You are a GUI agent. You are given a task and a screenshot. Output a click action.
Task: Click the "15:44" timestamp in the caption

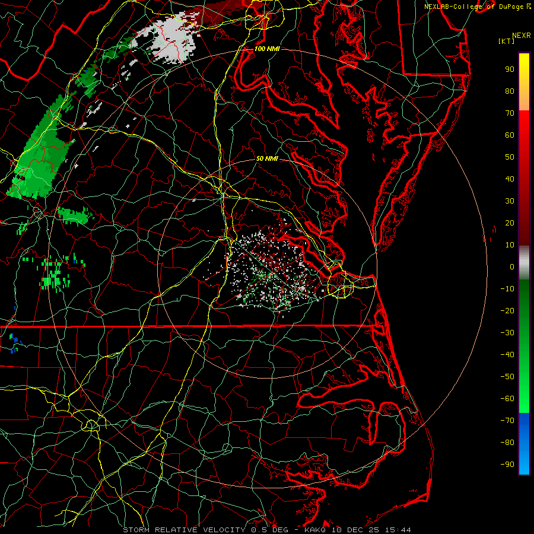[399, 530]
